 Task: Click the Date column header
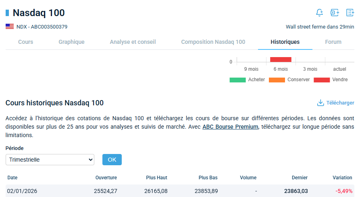click(x=12, y=178)
